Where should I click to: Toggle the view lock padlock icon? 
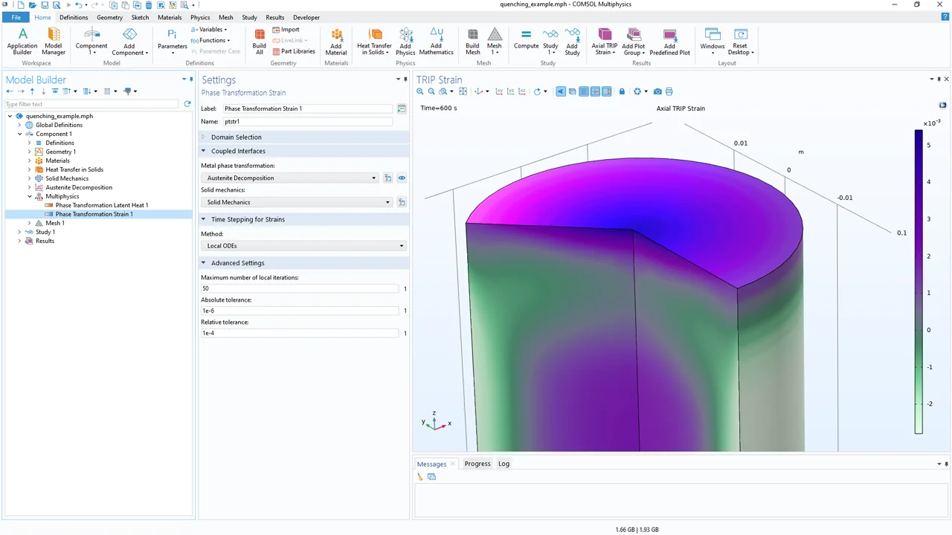[622, 91]
